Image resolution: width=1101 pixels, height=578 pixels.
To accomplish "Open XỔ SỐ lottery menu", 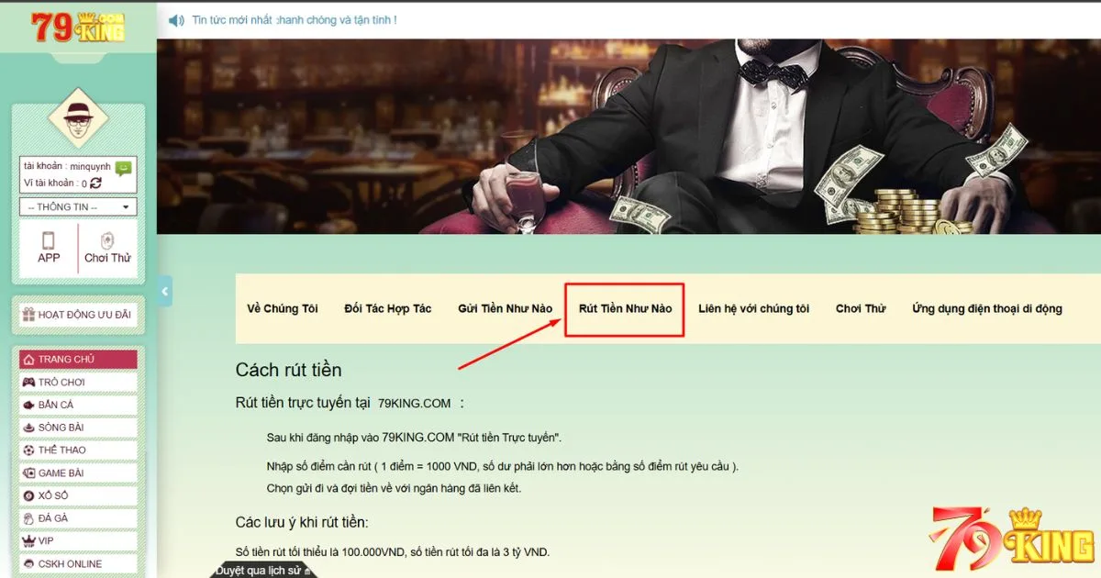I will (78, 495).
